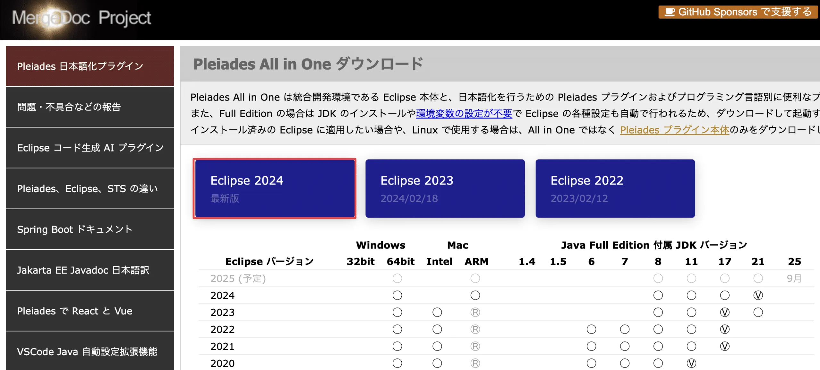Open Eclipse コード生成 AI プラグイン menu item
820x370 pixels.
pos(90,148)
